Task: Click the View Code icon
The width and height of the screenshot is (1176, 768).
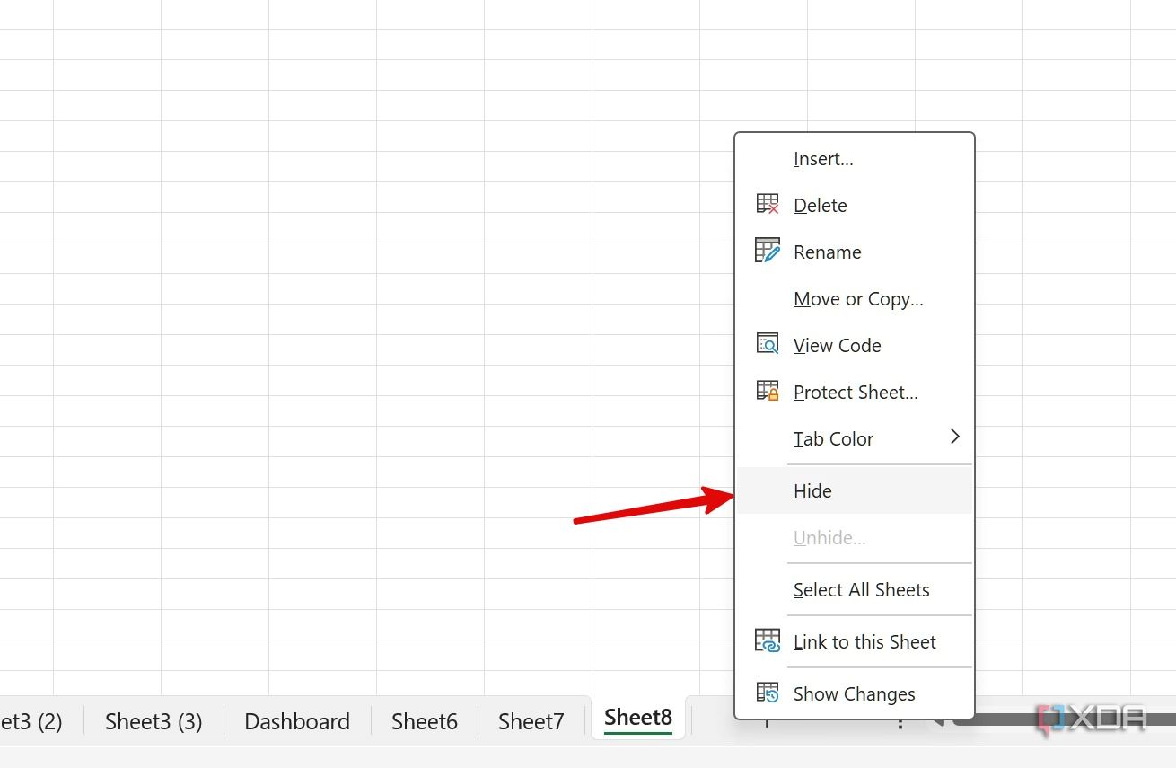Action: 768,343
